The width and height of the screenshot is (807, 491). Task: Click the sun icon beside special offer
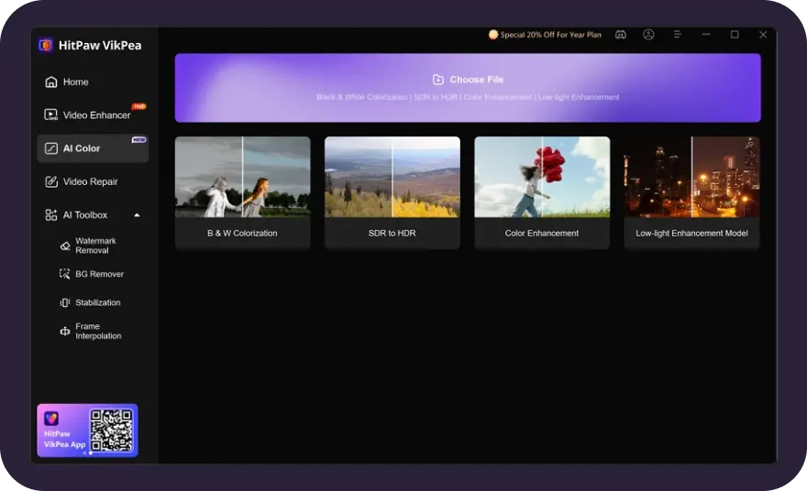click(x=493, y=35)
